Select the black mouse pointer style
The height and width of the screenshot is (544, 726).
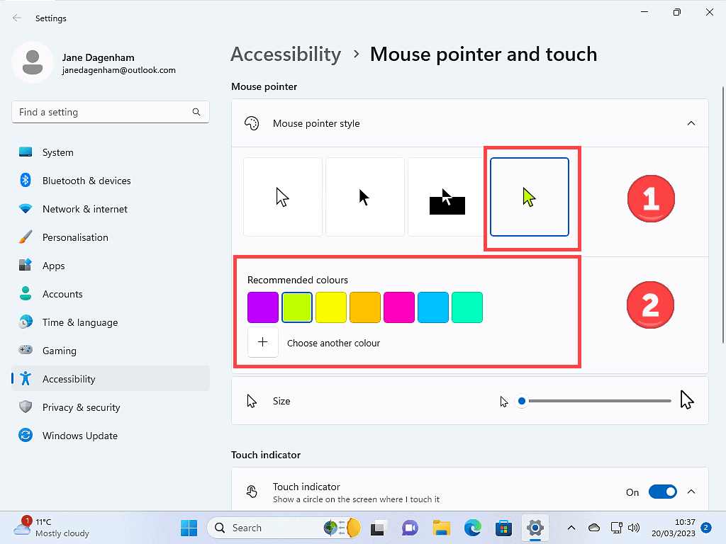tap(365, 197)
